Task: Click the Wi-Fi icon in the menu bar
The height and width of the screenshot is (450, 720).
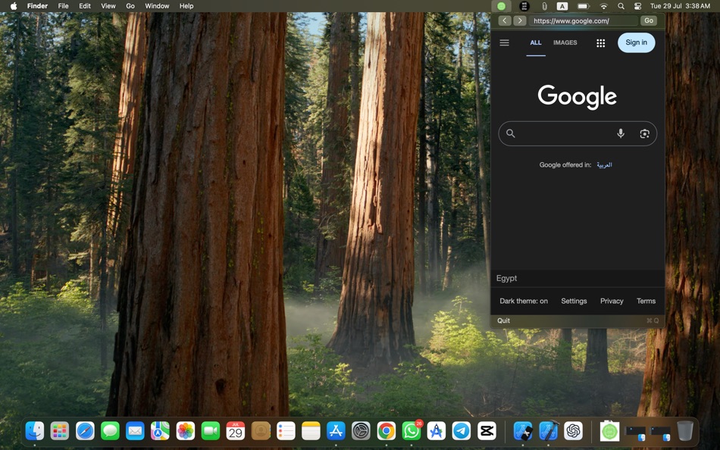Action: (604, 6)
